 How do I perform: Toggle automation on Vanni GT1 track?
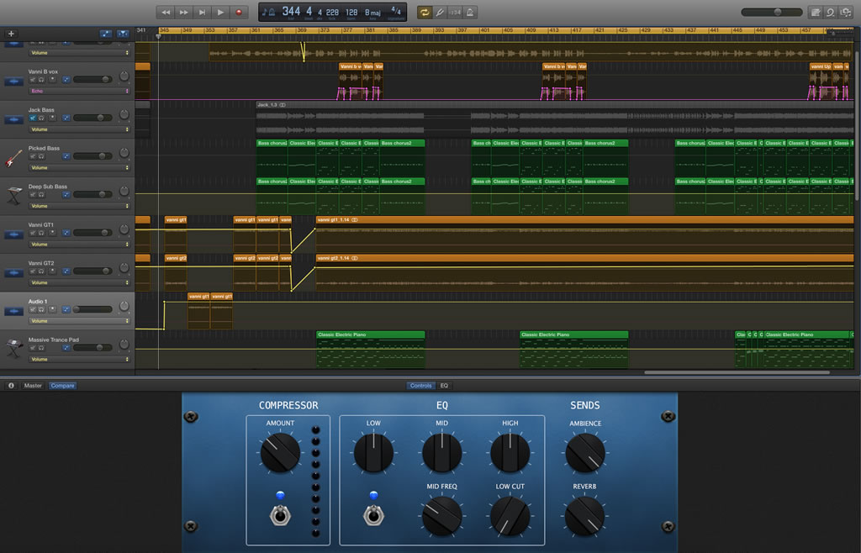click(x=66, y=233)
